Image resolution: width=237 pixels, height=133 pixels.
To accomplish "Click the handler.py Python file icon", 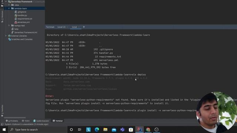I will 16,15.
